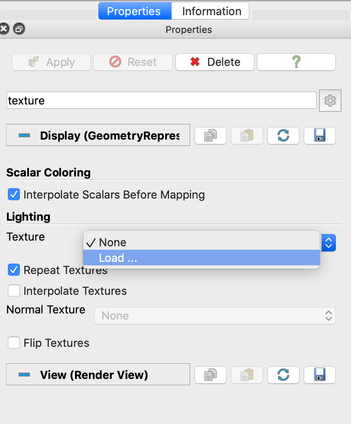Reset Display properties to defaults
Screen dimensions: 351x424
283,135
